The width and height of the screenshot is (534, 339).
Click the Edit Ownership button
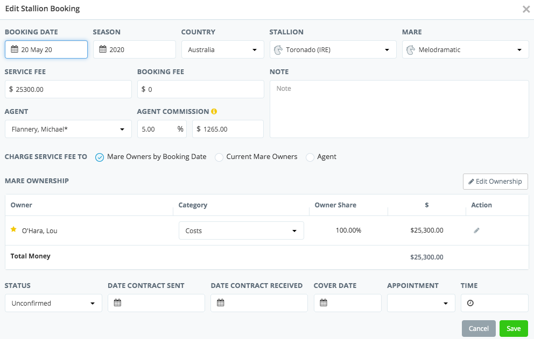[x=495, y=182]
